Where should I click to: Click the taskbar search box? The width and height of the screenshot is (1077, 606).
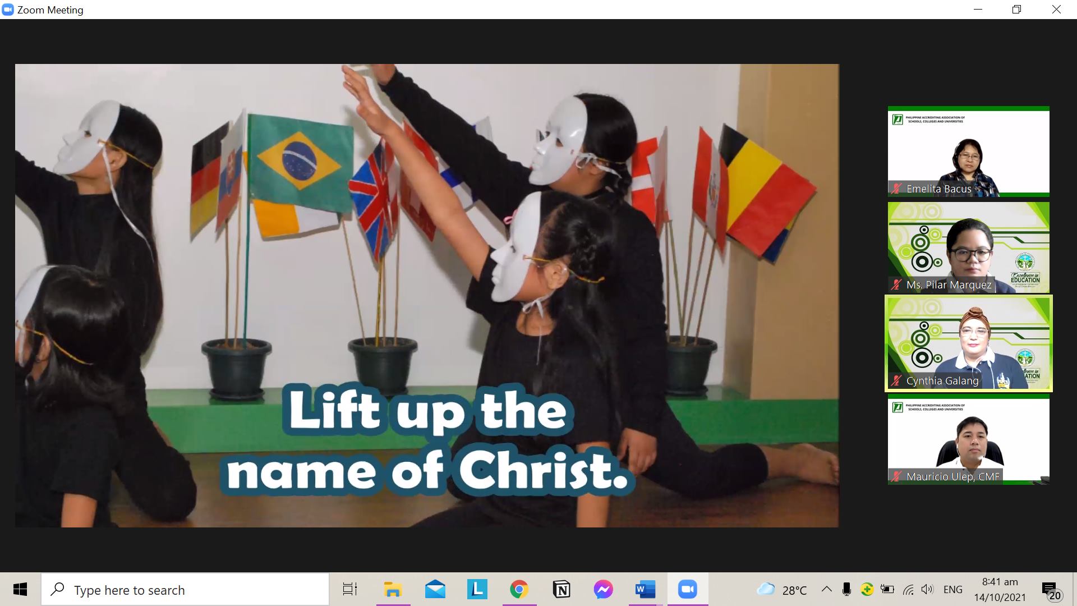click(185, 590)
